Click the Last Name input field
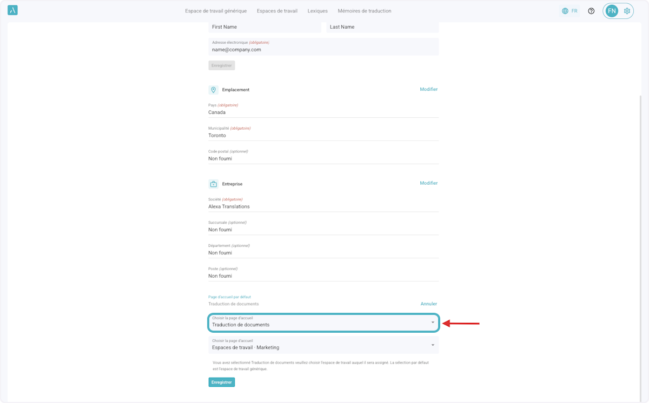The height and width of the screenshot is (403, 649). [382, 27]
